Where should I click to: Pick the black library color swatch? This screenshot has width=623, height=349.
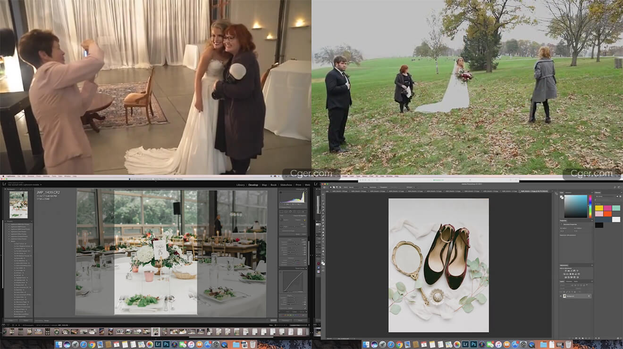tap(599, 225)
